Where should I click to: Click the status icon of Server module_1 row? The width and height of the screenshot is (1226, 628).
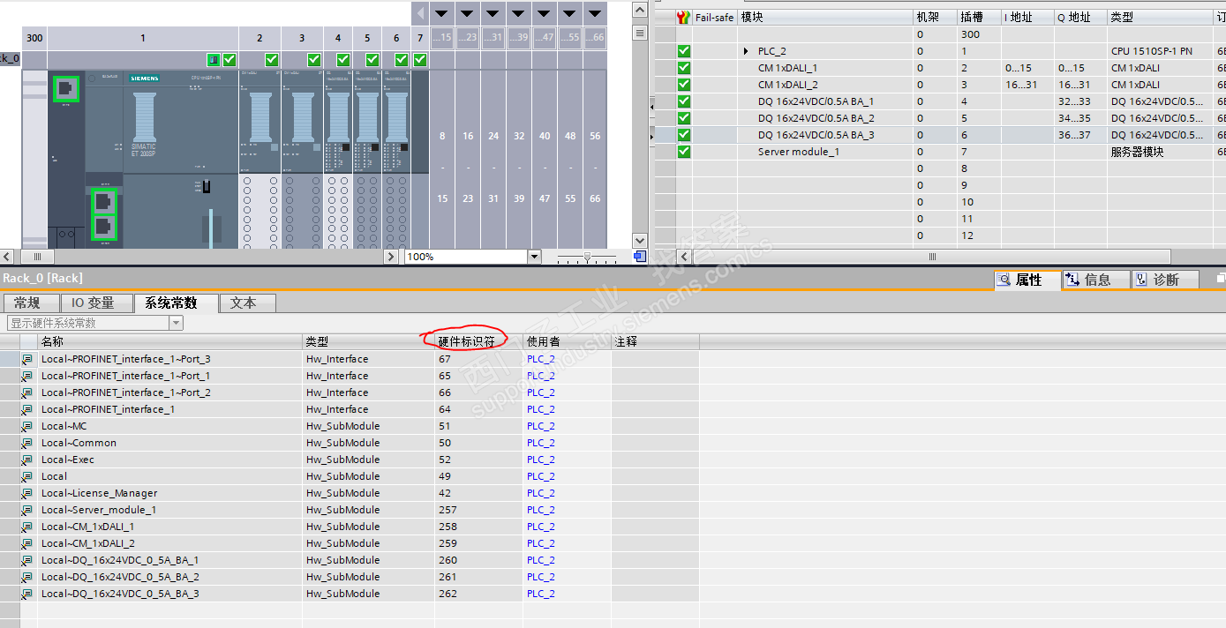click(x=683, y=152)
